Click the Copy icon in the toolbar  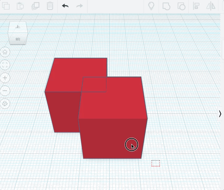(x=6, y=6)
